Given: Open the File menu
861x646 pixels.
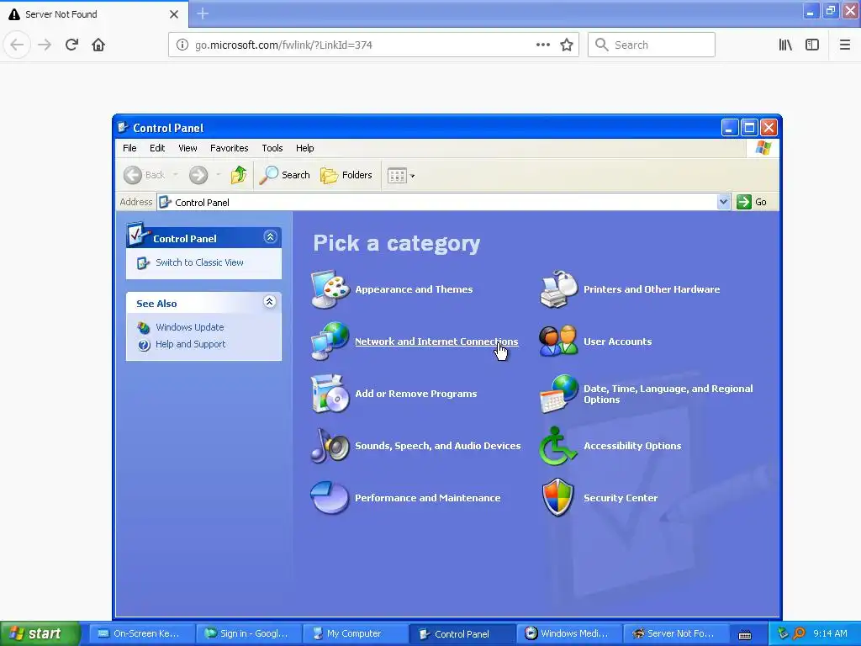Looking at the screenshot, I should [129, 148].
